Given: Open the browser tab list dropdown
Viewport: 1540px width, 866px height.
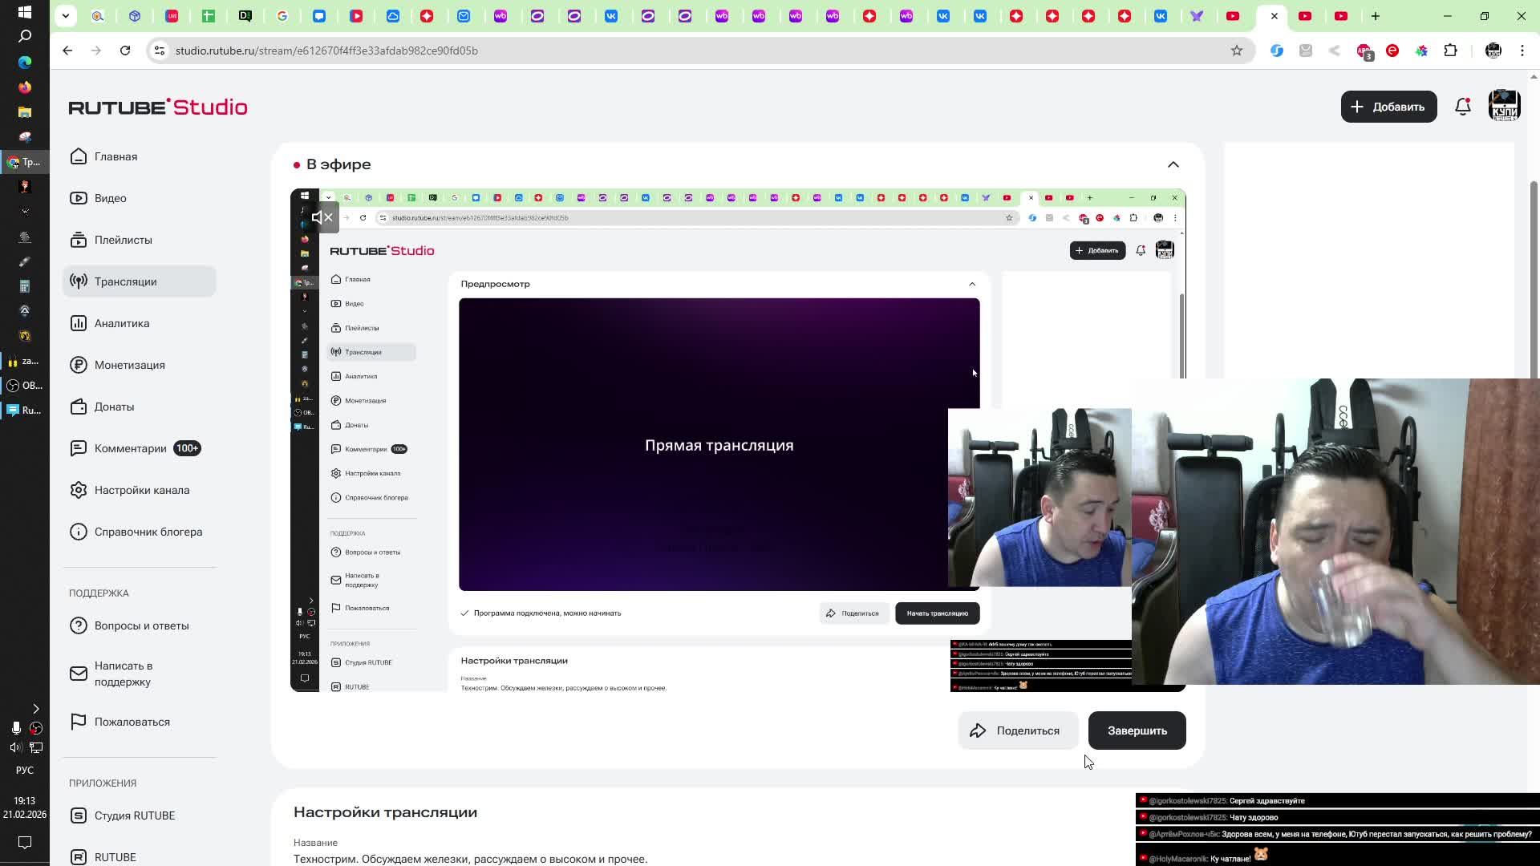Looking at the screenshot, I should [x=66, y=15].
